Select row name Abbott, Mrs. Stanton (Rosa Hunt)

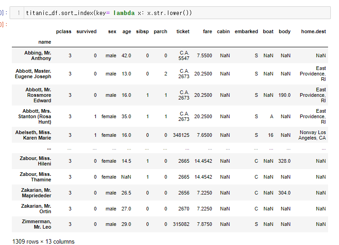coord(35,116)
